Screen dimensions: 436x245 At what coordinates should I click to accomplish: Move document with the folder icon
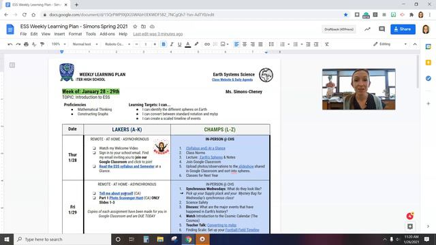pos(144,27)
